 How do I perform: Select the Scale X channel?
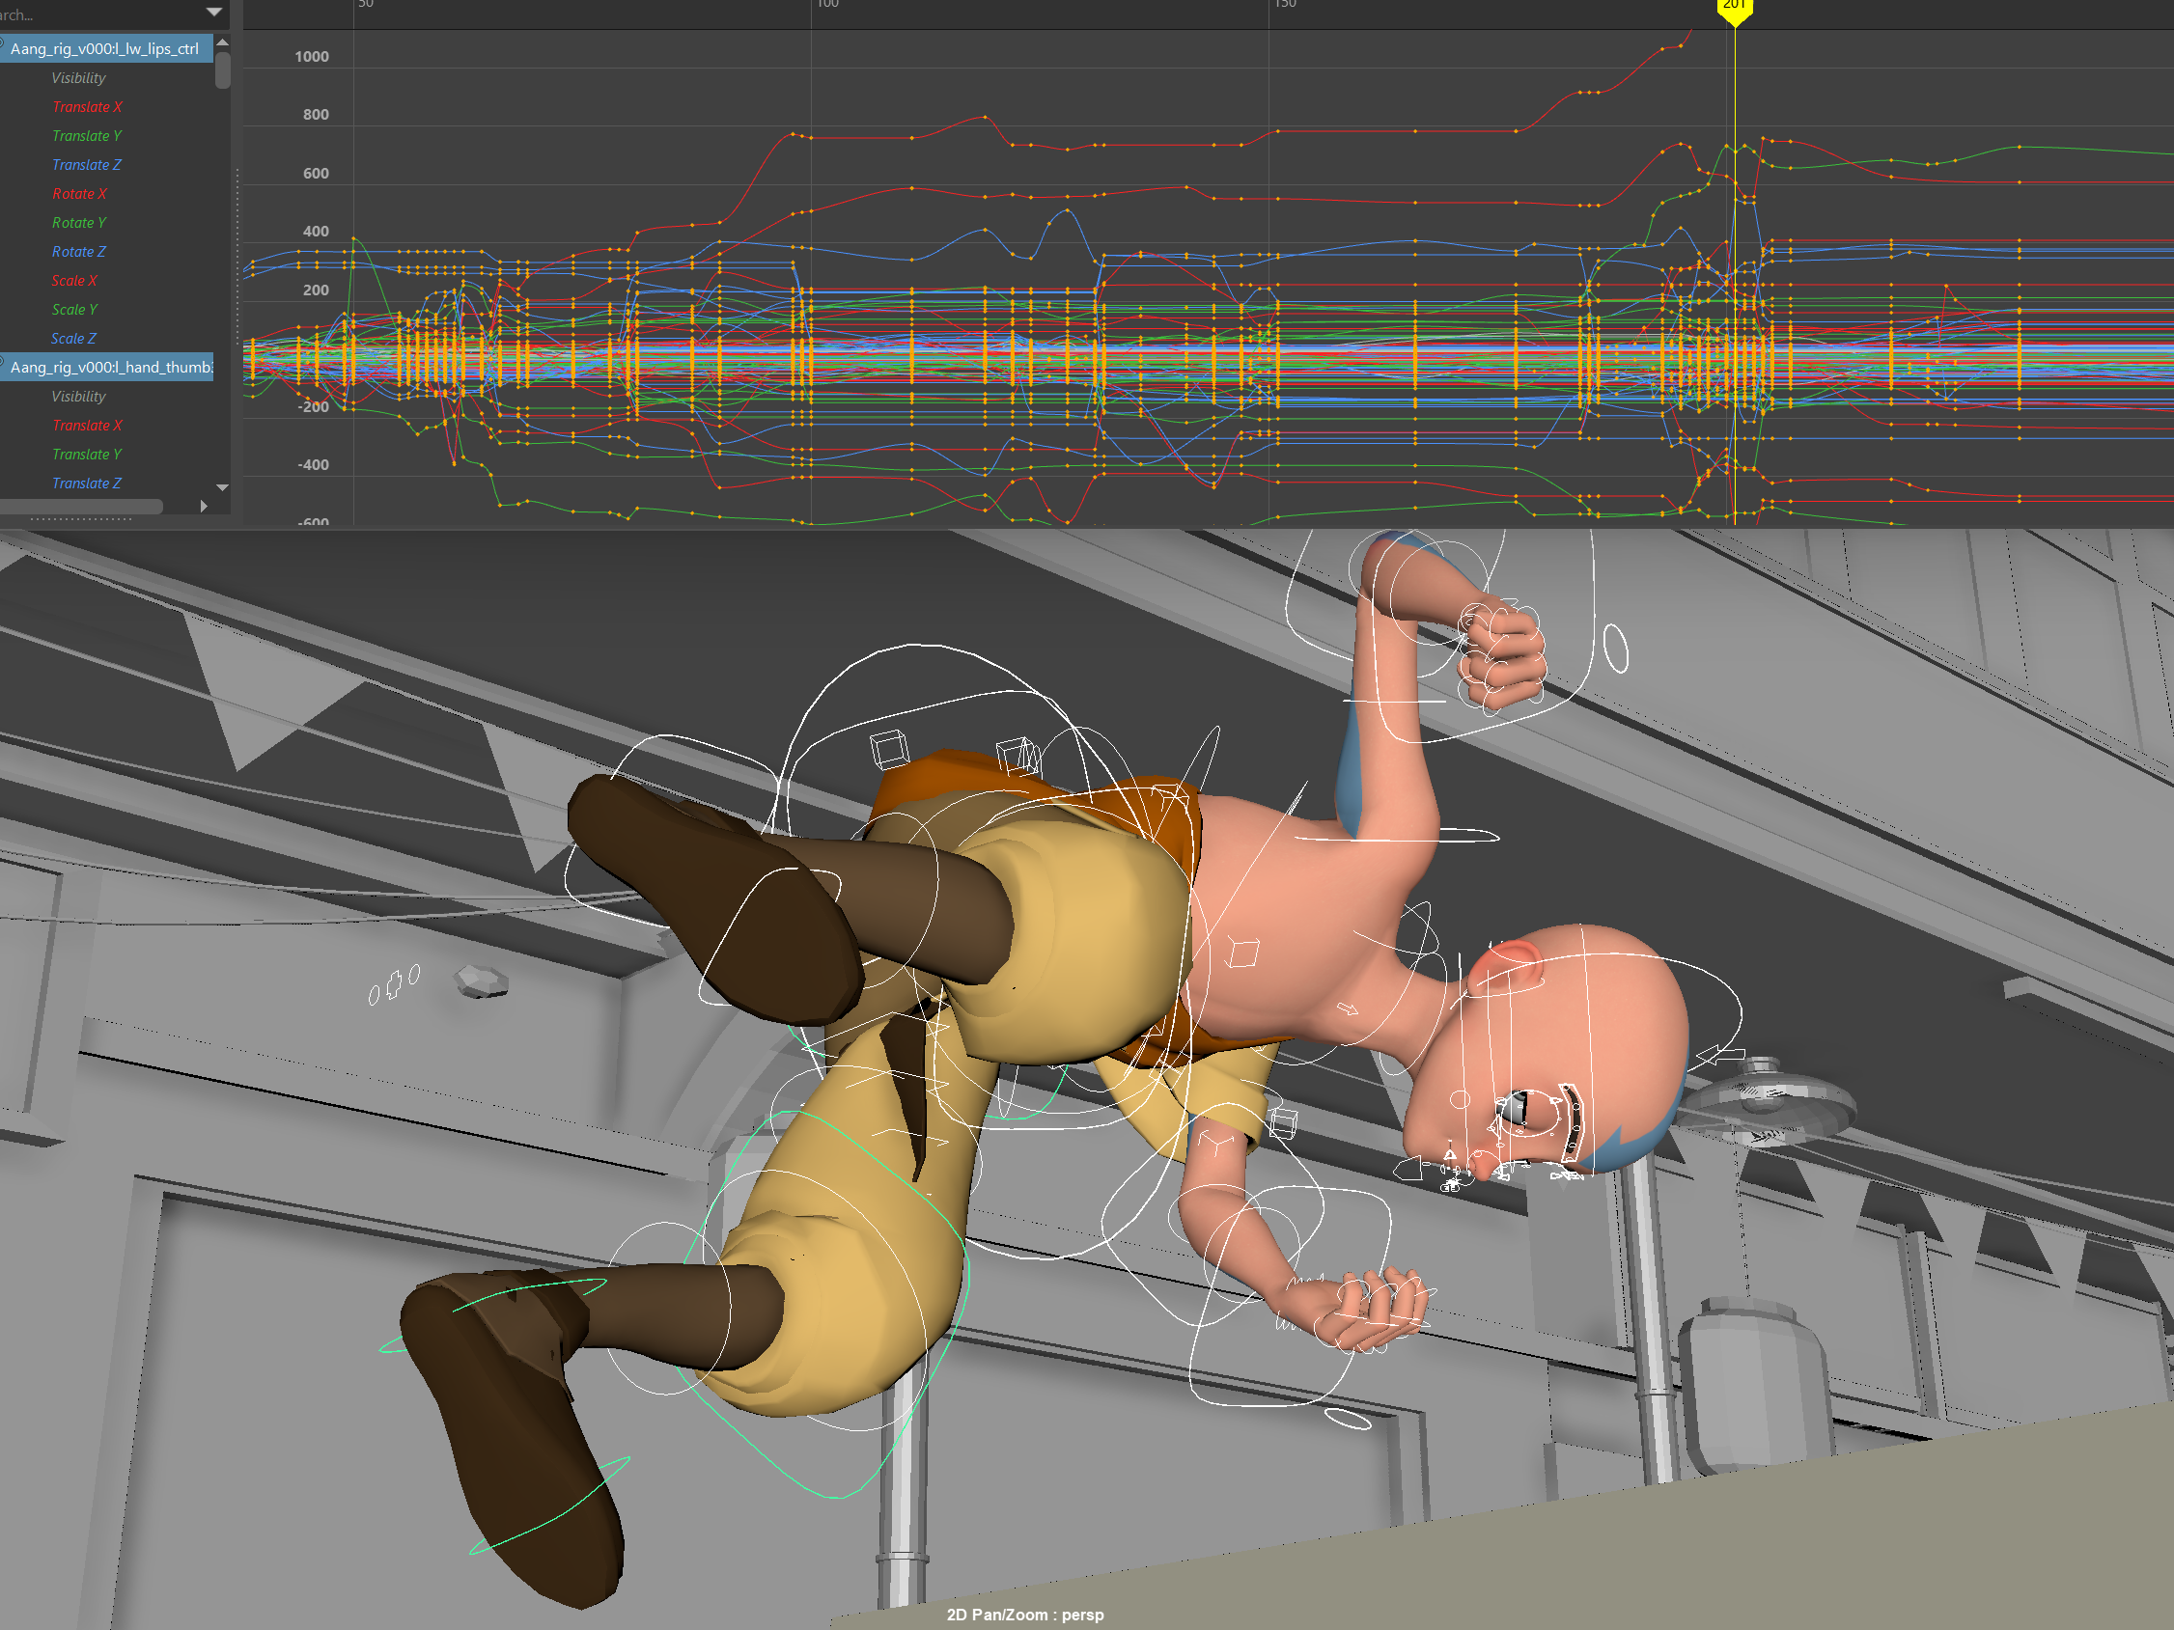(x=74, y=280)
